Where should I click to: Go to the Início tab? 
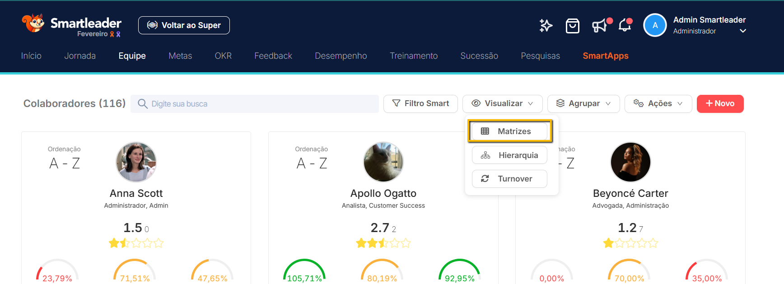(x=31, y=56)
